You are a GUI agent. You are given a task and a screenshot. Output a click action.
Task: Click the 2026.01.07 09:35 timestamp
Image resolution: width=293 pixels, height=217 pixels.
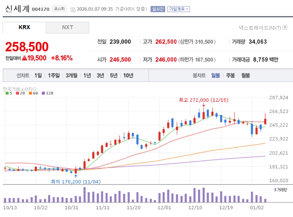(x=95, y=9)
